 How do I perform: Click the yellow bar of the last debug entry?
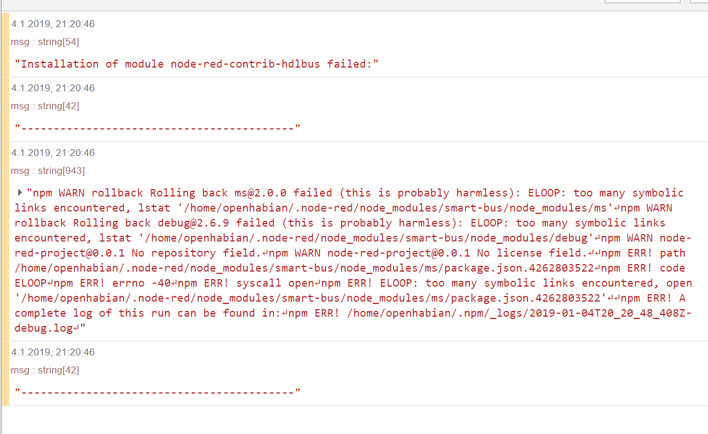click(x=5, y=373)
